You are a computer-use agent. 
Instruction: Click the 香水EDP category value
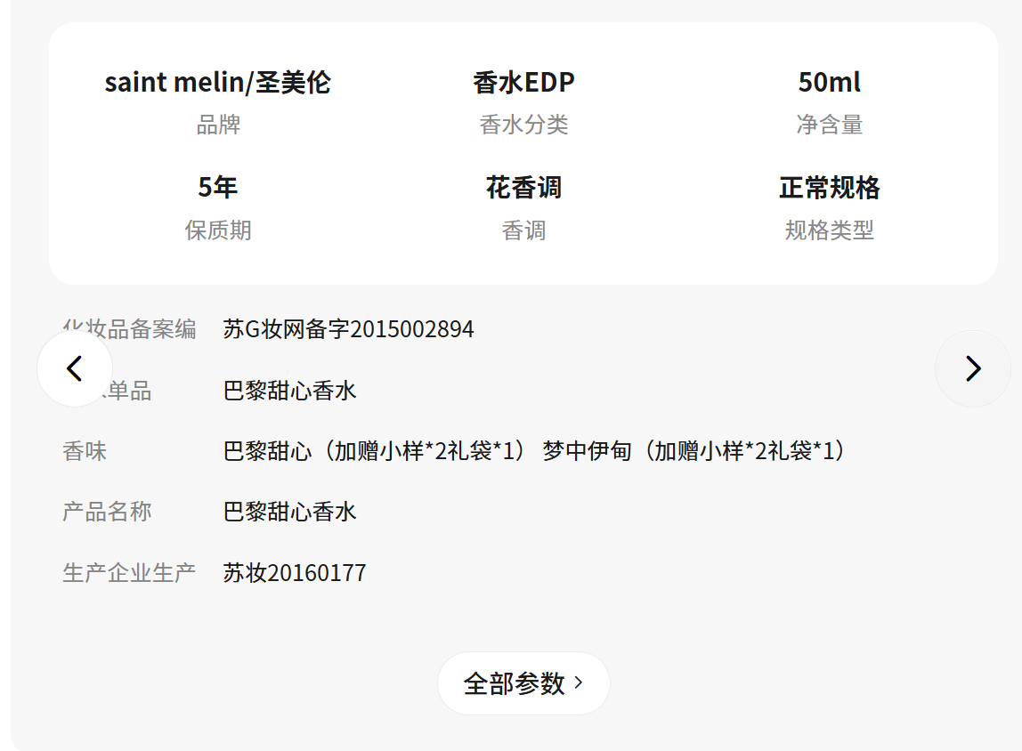coord(523,83)
